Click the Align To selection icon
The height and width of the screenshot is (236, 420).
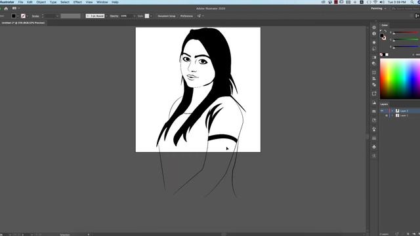[x=199, y=16]
